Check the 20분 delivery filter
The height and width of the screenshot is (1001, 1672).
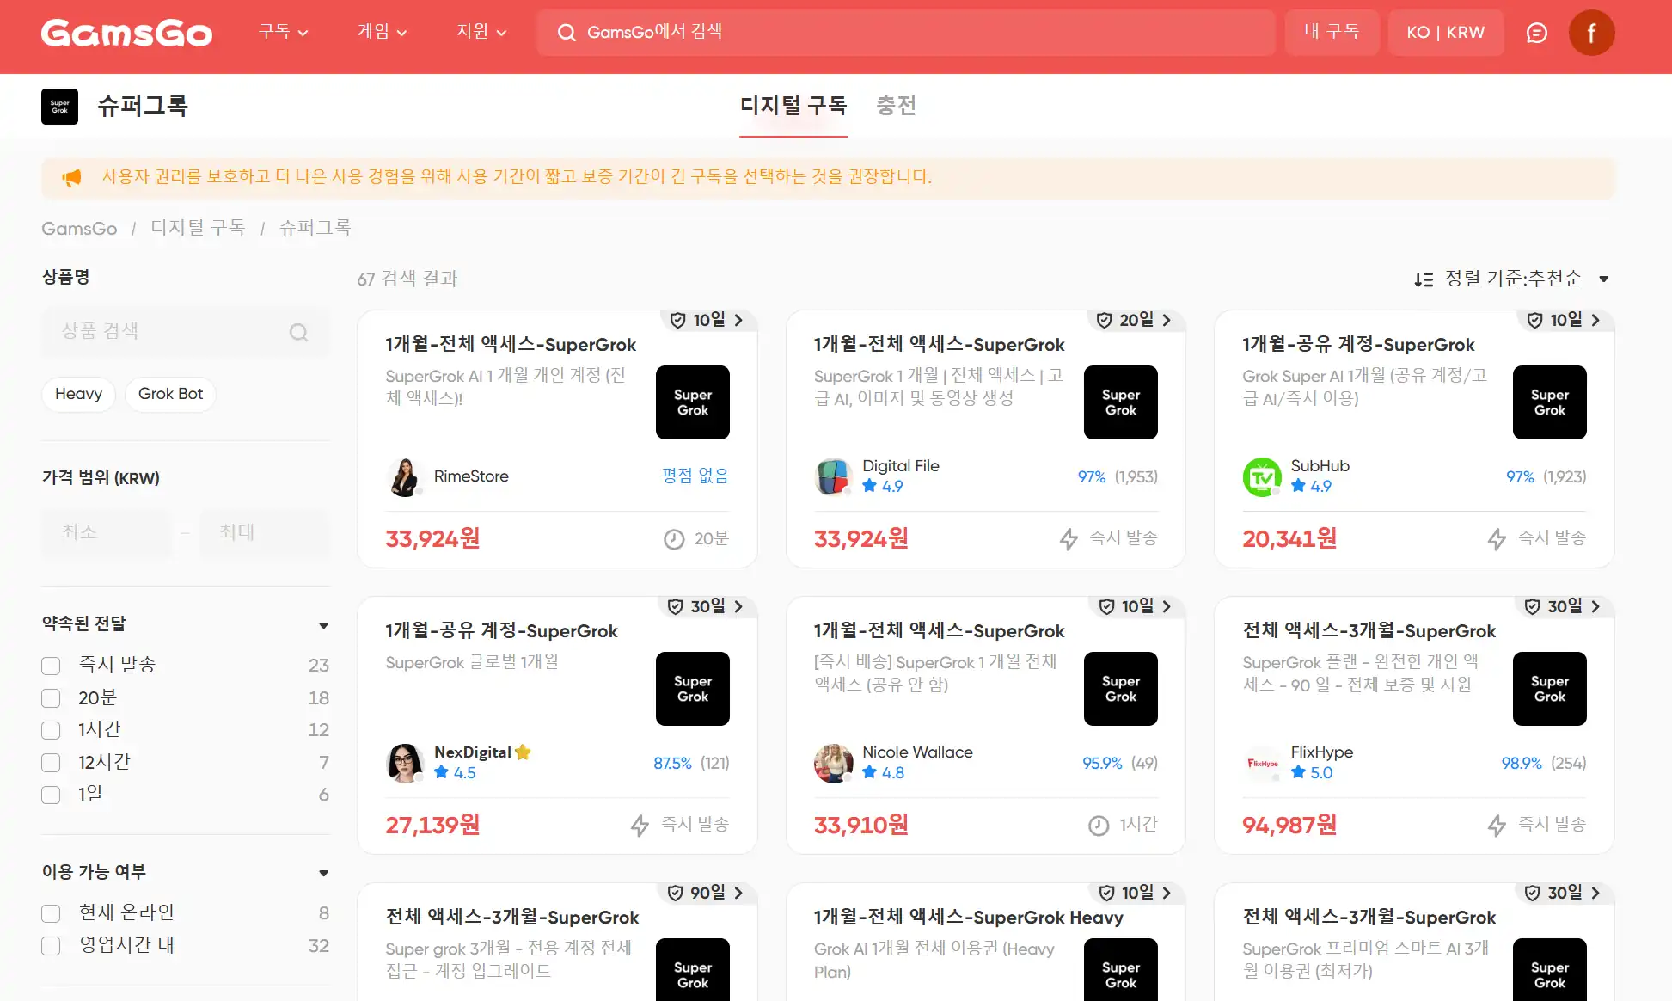tap(51, 698)
